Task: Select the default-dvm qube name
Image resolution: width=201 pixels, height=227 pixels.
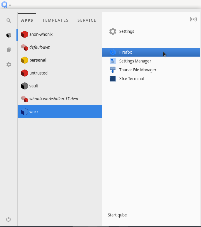Action: click(40, 47)
